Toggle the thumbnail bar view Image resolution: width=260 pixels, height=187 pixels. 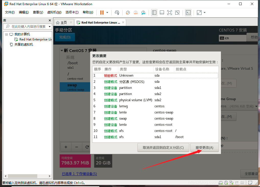[x=162, y=13]
